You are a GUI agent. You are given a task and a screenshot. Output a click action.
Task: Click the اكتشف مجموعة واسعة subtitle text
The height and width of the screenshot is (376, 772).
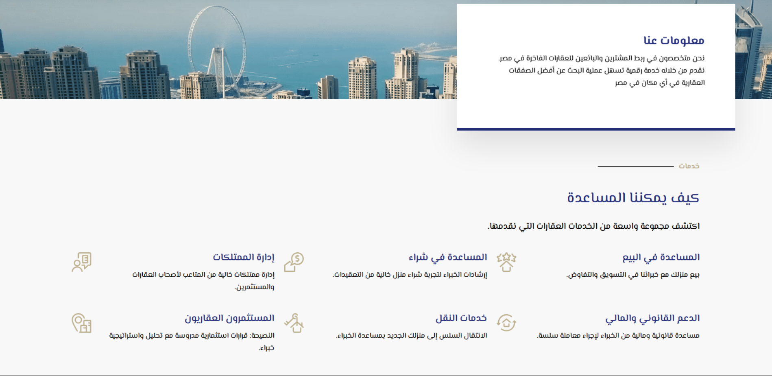[x=593, y=226]
